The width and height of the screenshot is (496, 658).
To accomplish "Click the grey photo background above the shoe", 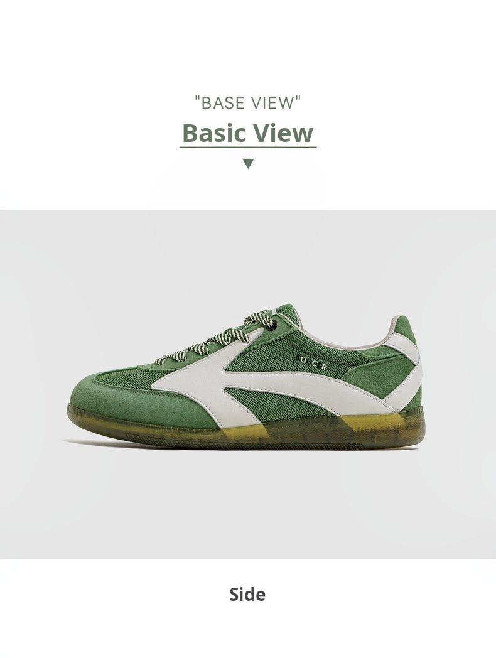I will [x=247, y=256].
